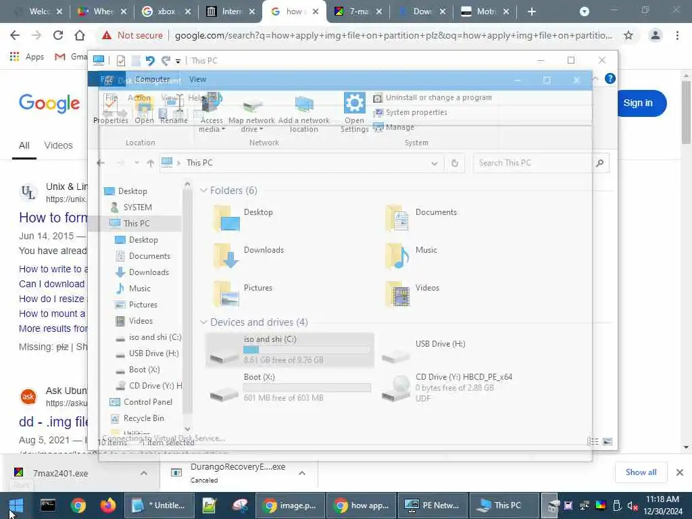Click the Properties checkmark icon in quick access toolbar

[120, 60]
